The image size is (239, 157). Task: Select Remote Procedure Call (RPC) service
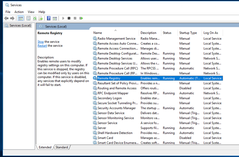click(x=158, y=68)
